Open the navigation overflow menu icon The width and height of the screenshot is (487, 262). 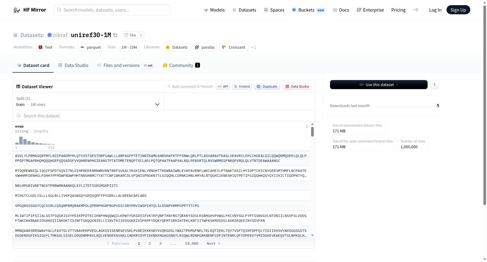tap(415, 10)
